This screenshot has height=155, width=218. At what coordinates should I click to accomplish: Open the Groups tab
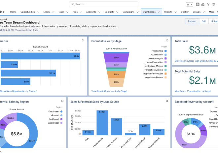coord(197,12)
